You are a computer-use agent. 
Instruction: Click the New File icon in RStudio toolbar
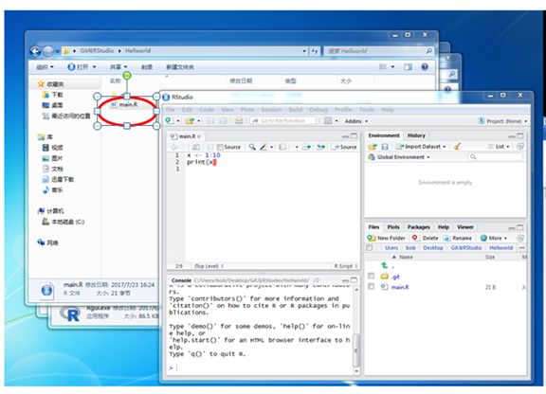click(170, 120)
